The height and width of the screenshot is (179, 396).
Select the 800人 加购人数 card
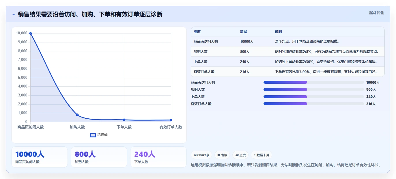pos(99,157)
